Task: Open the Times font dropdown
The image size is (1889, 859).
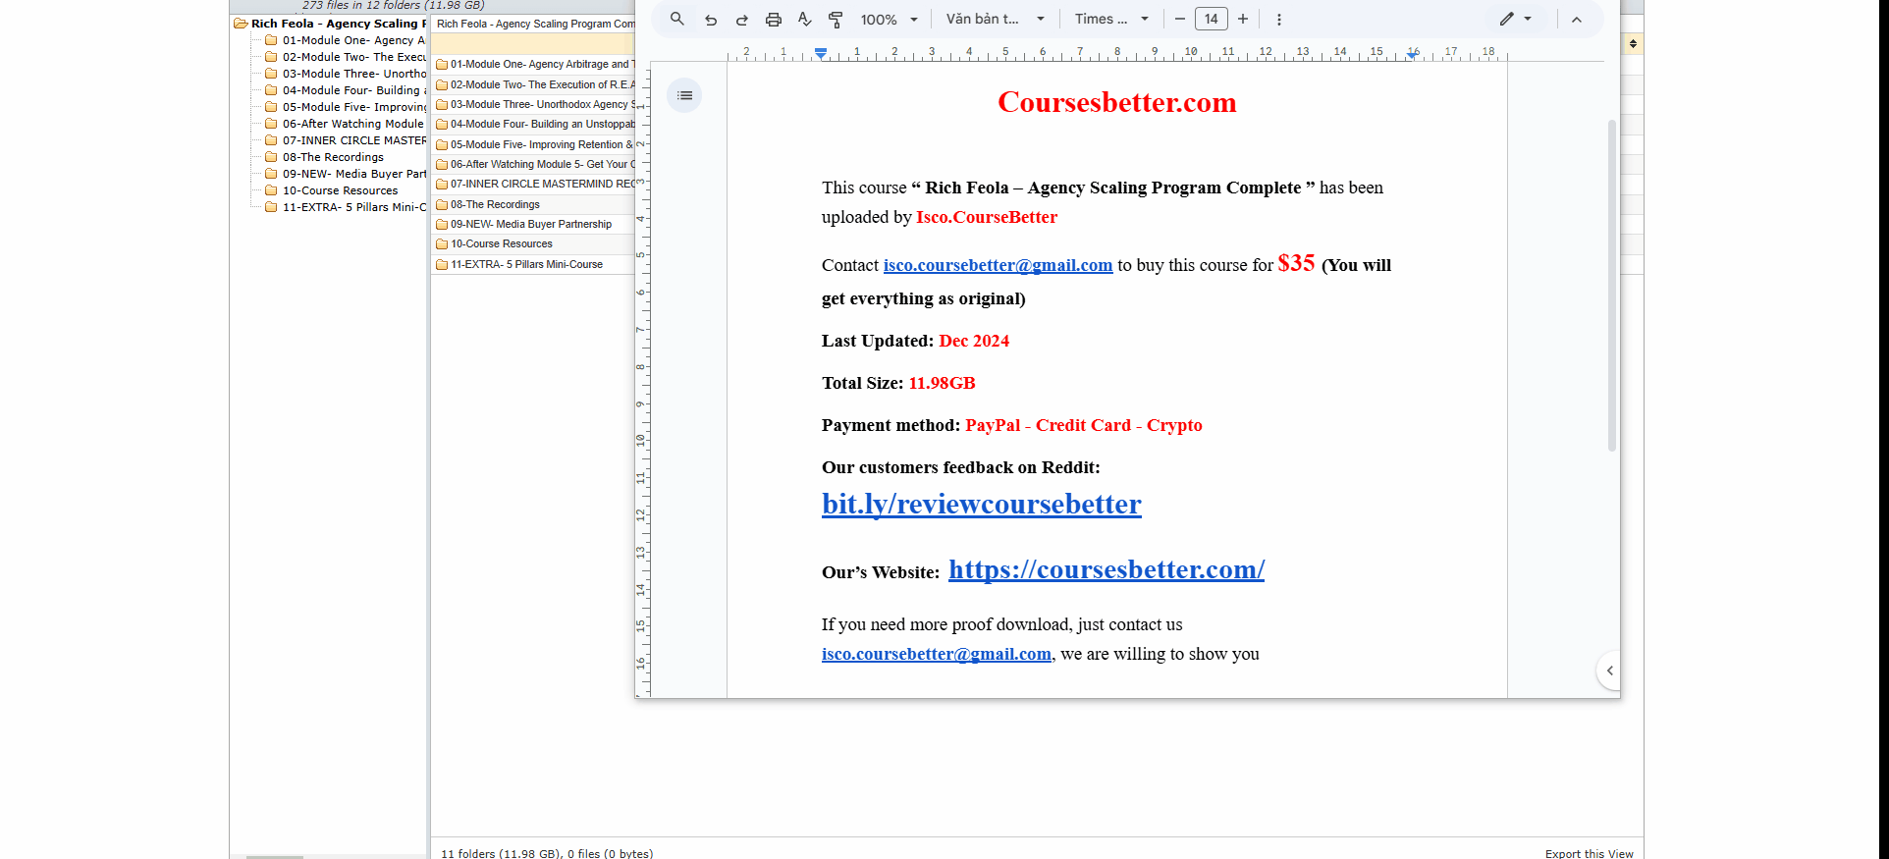Action: [1111, 19]
